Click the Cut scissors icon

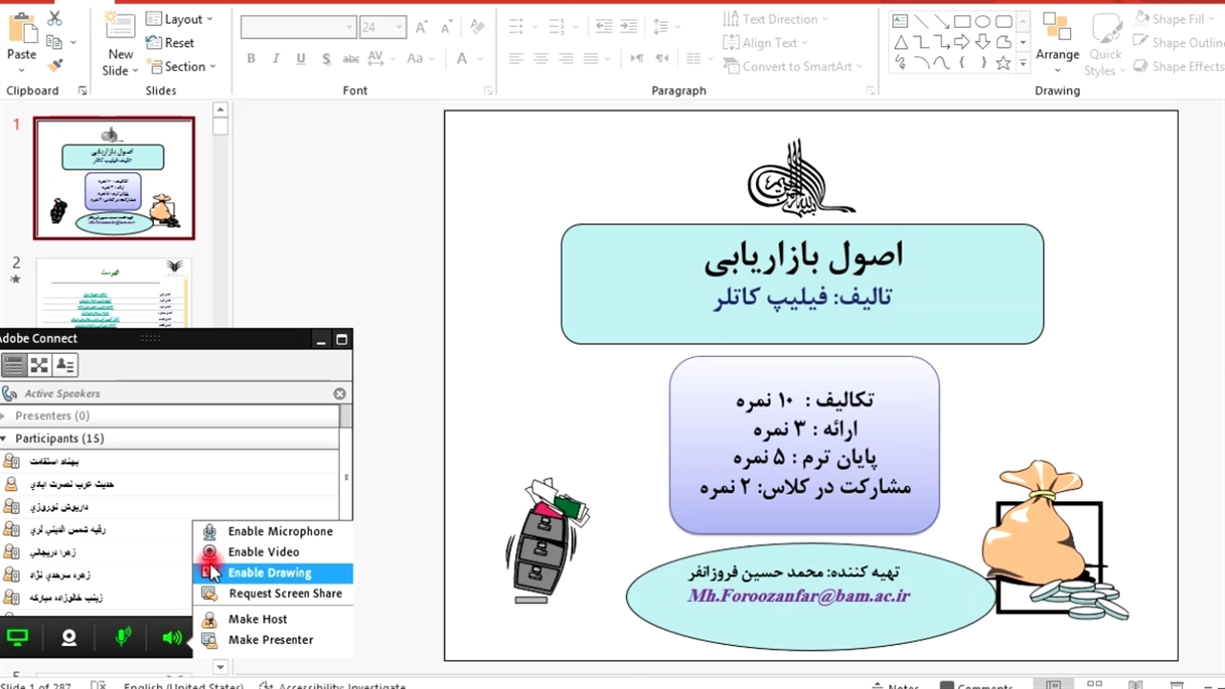(55, 18)
